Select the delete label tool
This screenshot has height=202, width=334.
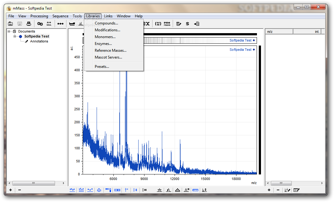[187, 190]
